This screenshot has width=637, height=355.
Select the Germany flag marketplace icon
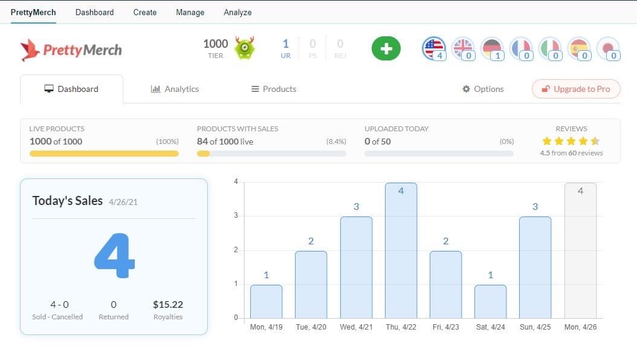point(492,48)
